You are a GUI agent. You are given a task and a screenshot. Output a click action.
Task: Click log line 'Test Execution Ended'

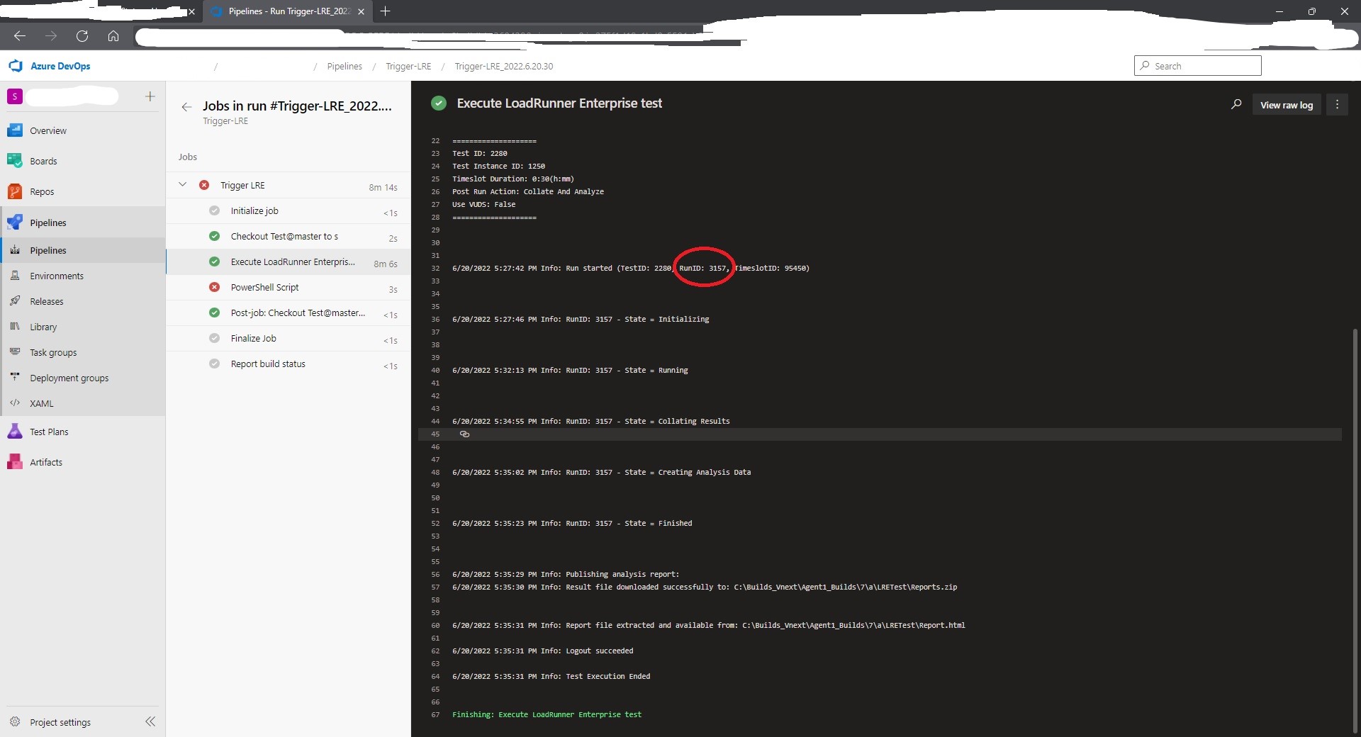point(551,677)
